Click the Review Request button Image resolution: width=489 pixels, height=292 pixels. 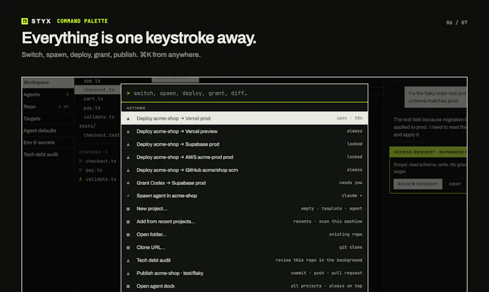(418, 184)
